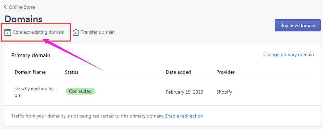Select the snswhy.myshopify.com domain name
The height and width of the screenshot is (129, 323).
(x=35, y=92)
